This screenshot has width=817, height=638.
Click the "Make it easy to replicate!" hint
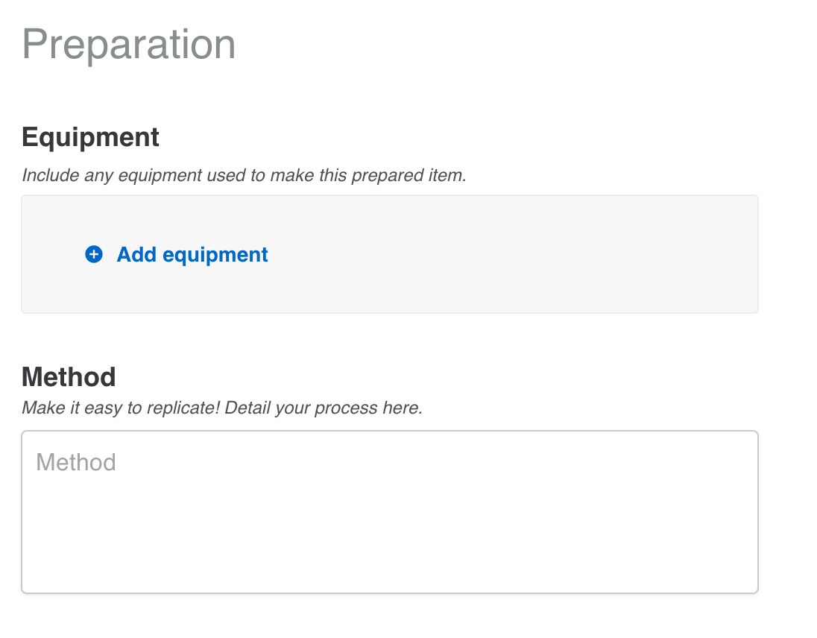coord(121,408)
